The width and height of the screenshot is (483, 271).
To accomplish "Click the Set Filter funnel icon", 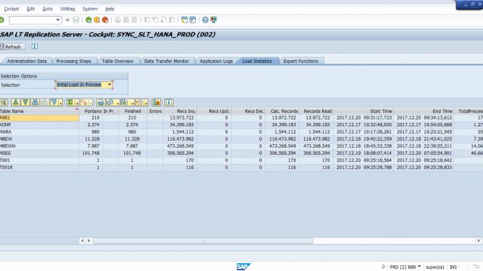I will pyautogui.click(x=54, y=102).
